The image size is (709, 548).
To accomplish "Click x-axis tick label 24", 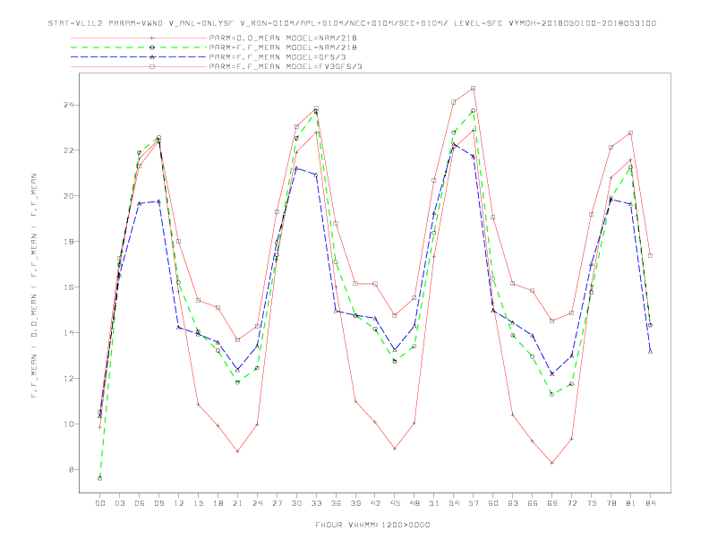I will pos(257,503).
